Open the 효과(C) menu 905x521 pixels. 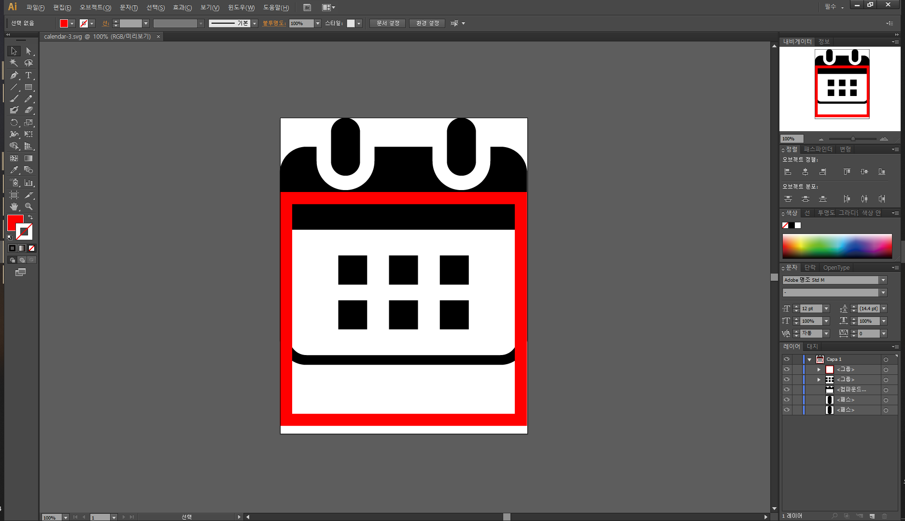(182, 8)
